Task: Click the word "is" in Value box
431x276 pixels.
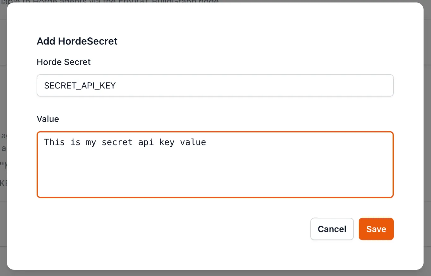Action: tap(75, 142)
